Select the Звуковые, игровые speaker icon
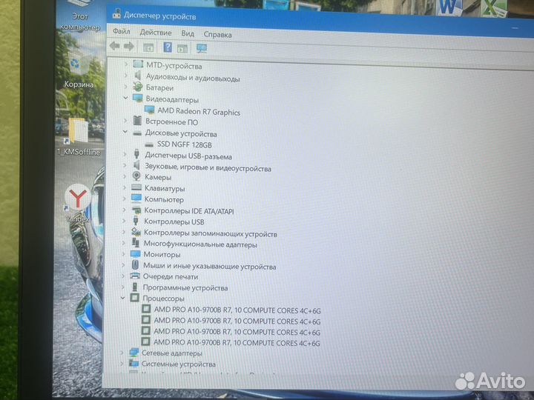The image size is (534, 400). [x=136, y=165]
